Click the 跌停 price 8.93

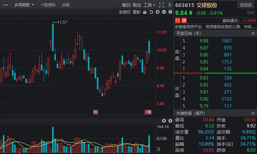[x=251, y=150]
